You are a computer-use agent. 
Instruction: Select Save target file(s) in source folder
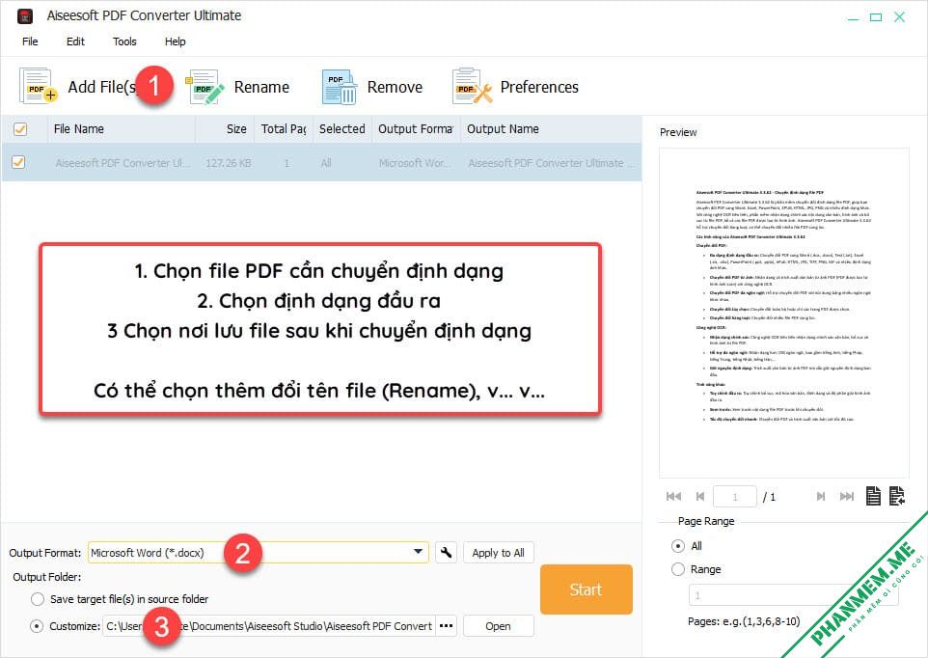tap(38, 599)
